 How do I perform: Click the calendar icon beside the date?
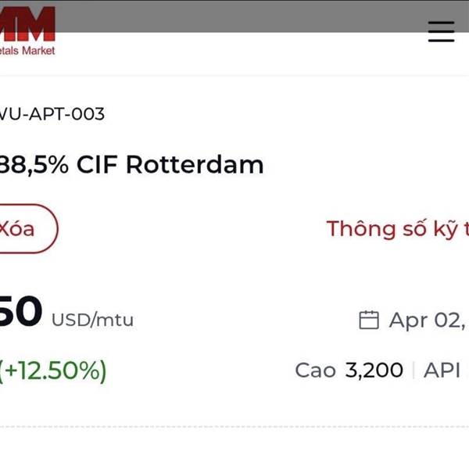pyautogui.click(x=368, y=320)
